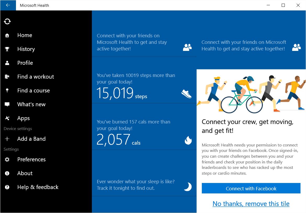
Task: Click the What's new chat icon
Action: (7, 104)
